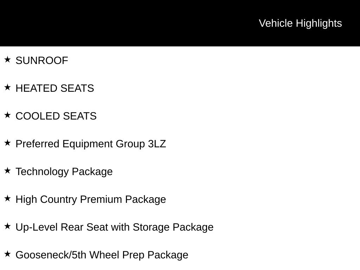This screenshot has width=360, height=270.
Task: Click Gooseneck/5th Wheel Prep Package entry
Action: (102, 255)
